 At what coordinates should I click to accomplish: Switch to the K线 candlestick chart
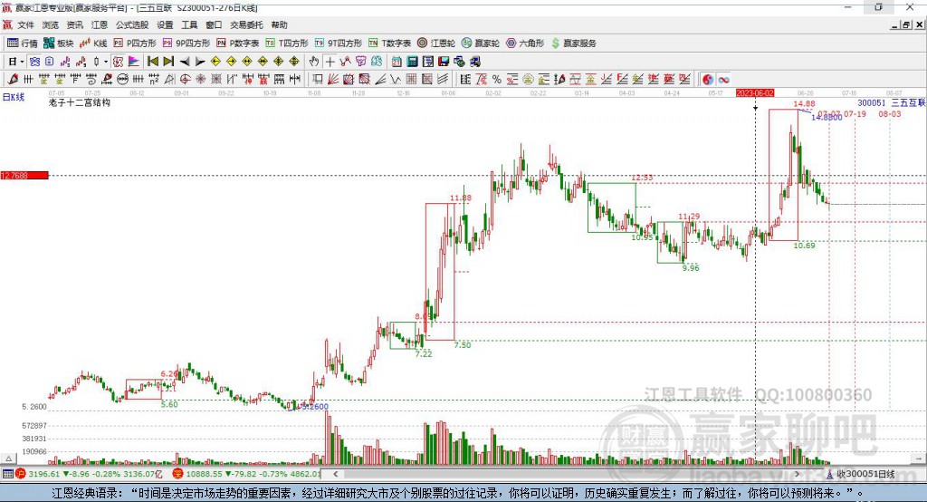(x=93, y=43)
